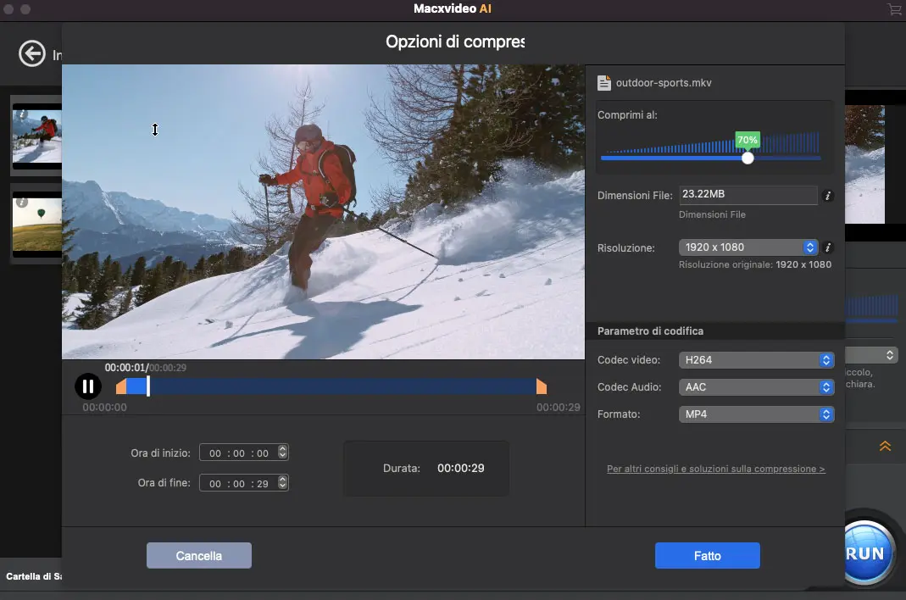Change the Formato MP4 dropdown
Viewport: 906px width, 600px height.
tap(756, 414)
